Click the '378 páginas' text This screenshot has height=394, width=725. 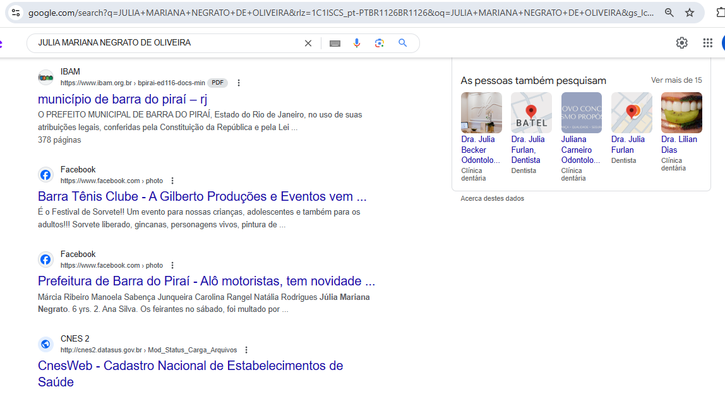[x=59, y=140]
